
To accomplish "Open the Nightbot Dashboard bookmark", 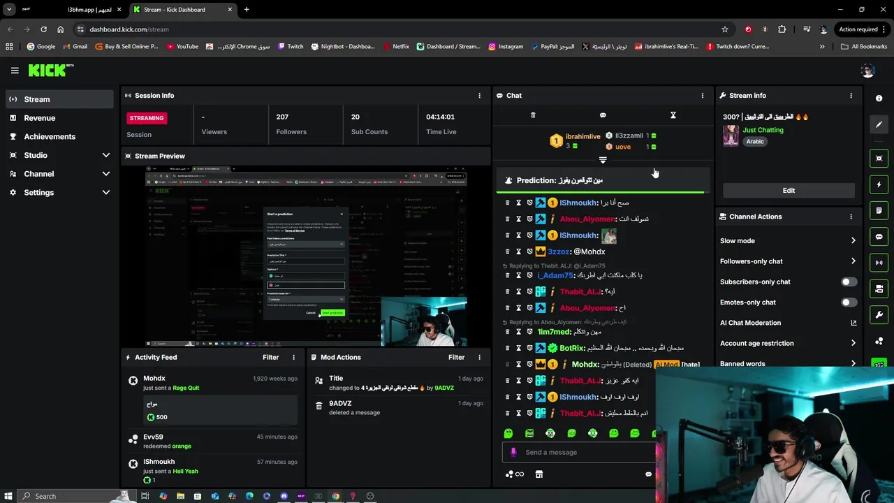I will coord(343,47).
